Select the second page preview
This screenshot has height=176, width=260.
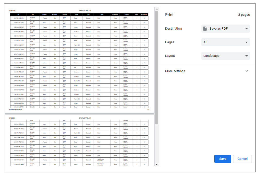[79, 140]
